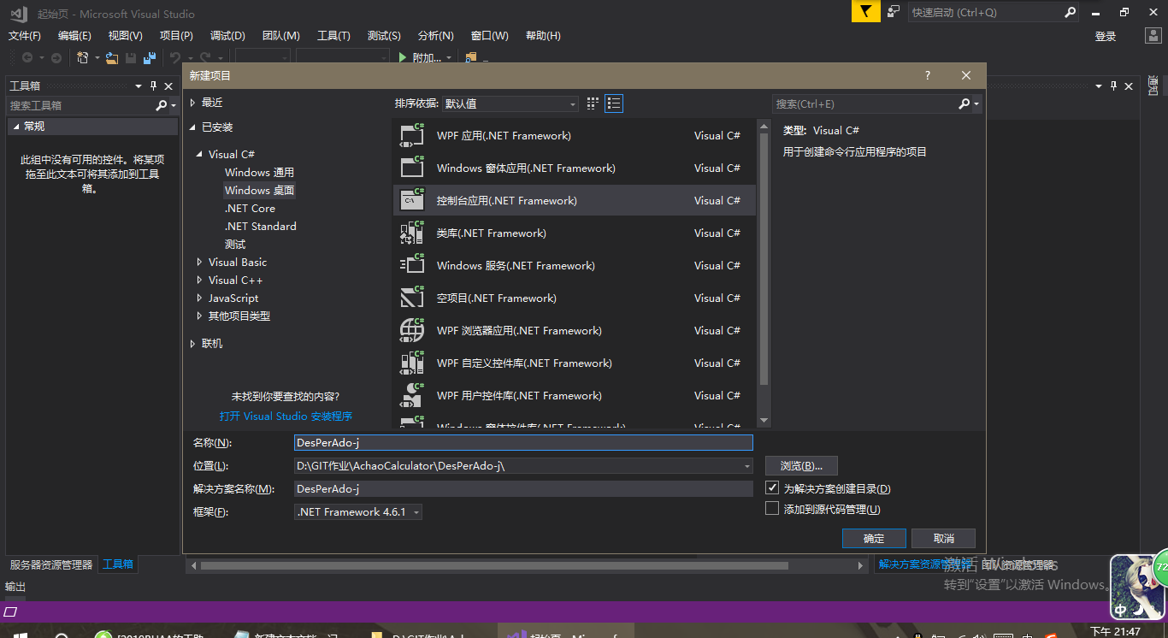This screenshot has width=1168, height=638.
Task: Click the toolbox search magnifier icon
Action: 161,105
